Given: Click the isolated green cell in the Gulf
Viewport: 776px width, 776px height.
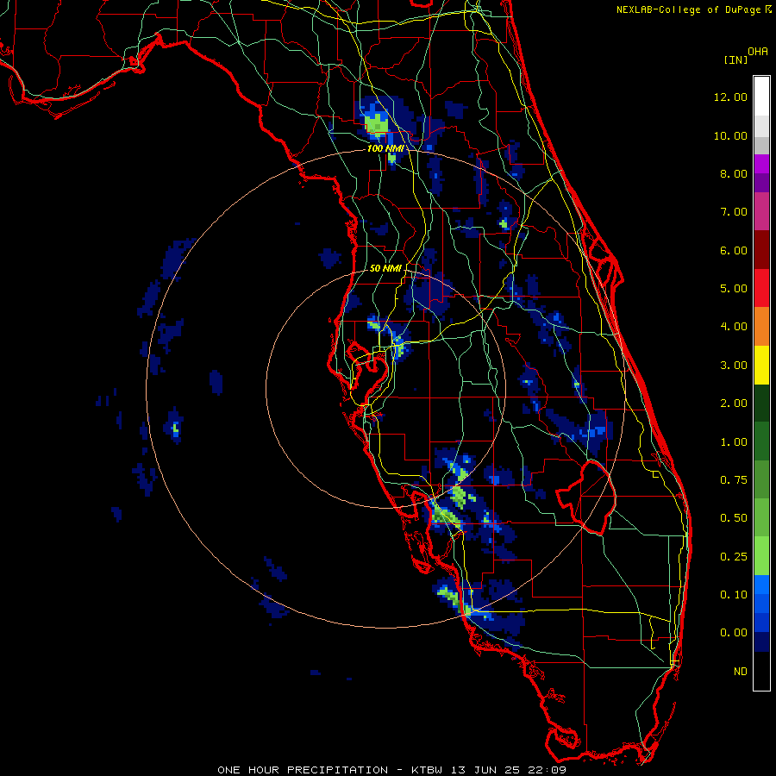Looking at the screenshot, I should click(175, 428).
